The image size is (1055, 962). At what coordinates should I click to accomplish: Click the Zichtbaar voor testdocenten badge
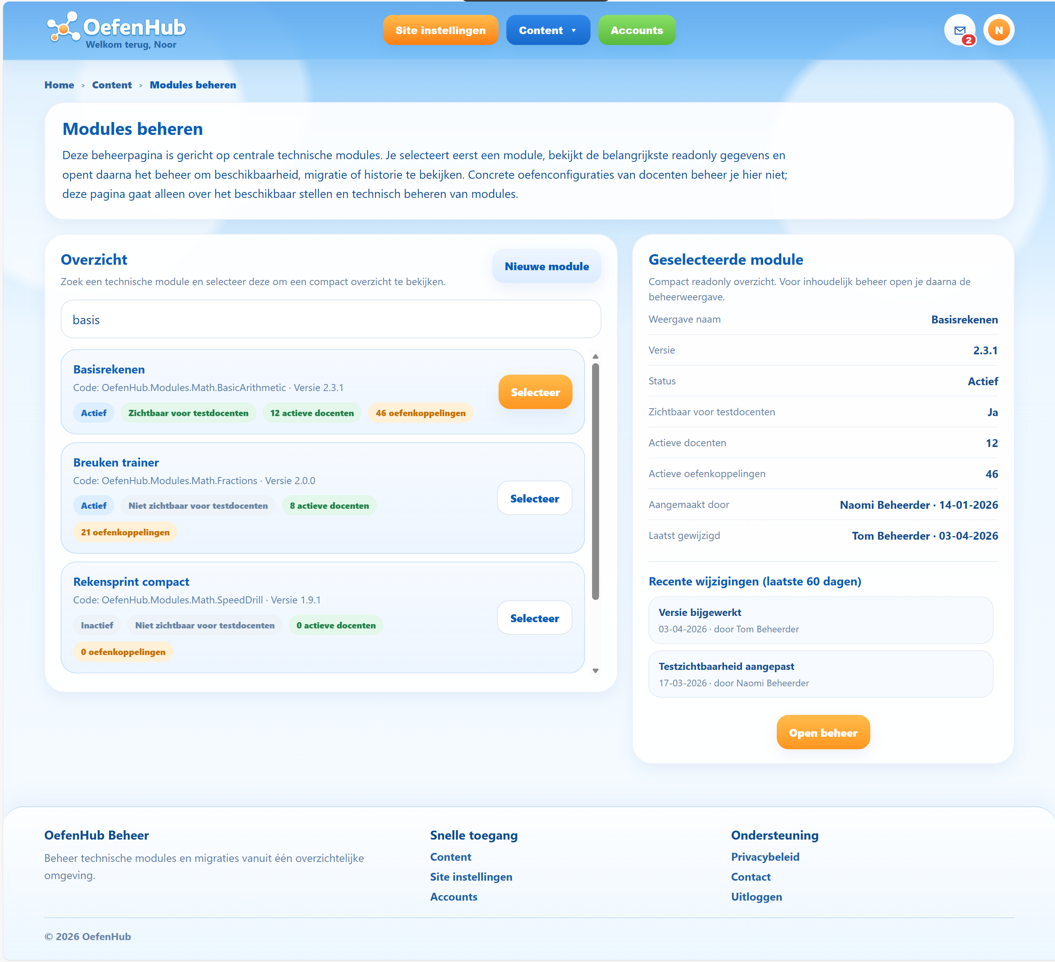pyautogui.click(x=188, y=413)
